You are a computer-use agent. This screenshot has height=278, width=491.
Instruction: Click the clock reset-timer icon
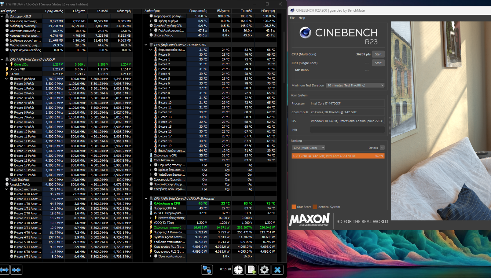pyautogui.click(x=238, y=270)
